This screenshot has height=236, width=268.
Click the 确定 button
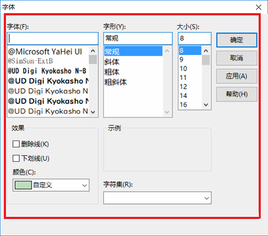(x=236, y=40)
